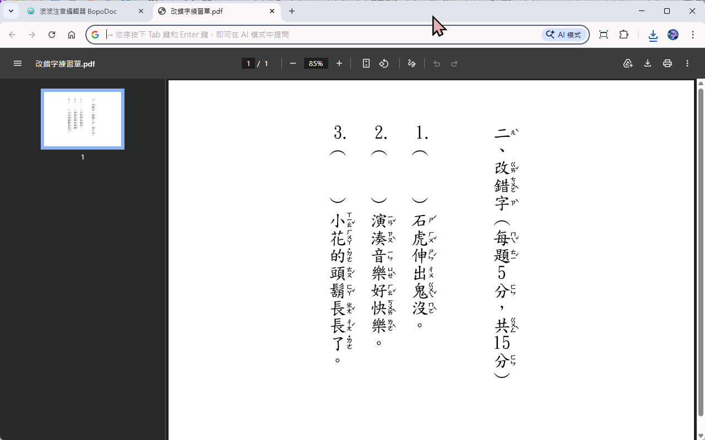705x440 pixels.
Task: Rotate the PDF page counterclockwise
Action: [383, 63]
